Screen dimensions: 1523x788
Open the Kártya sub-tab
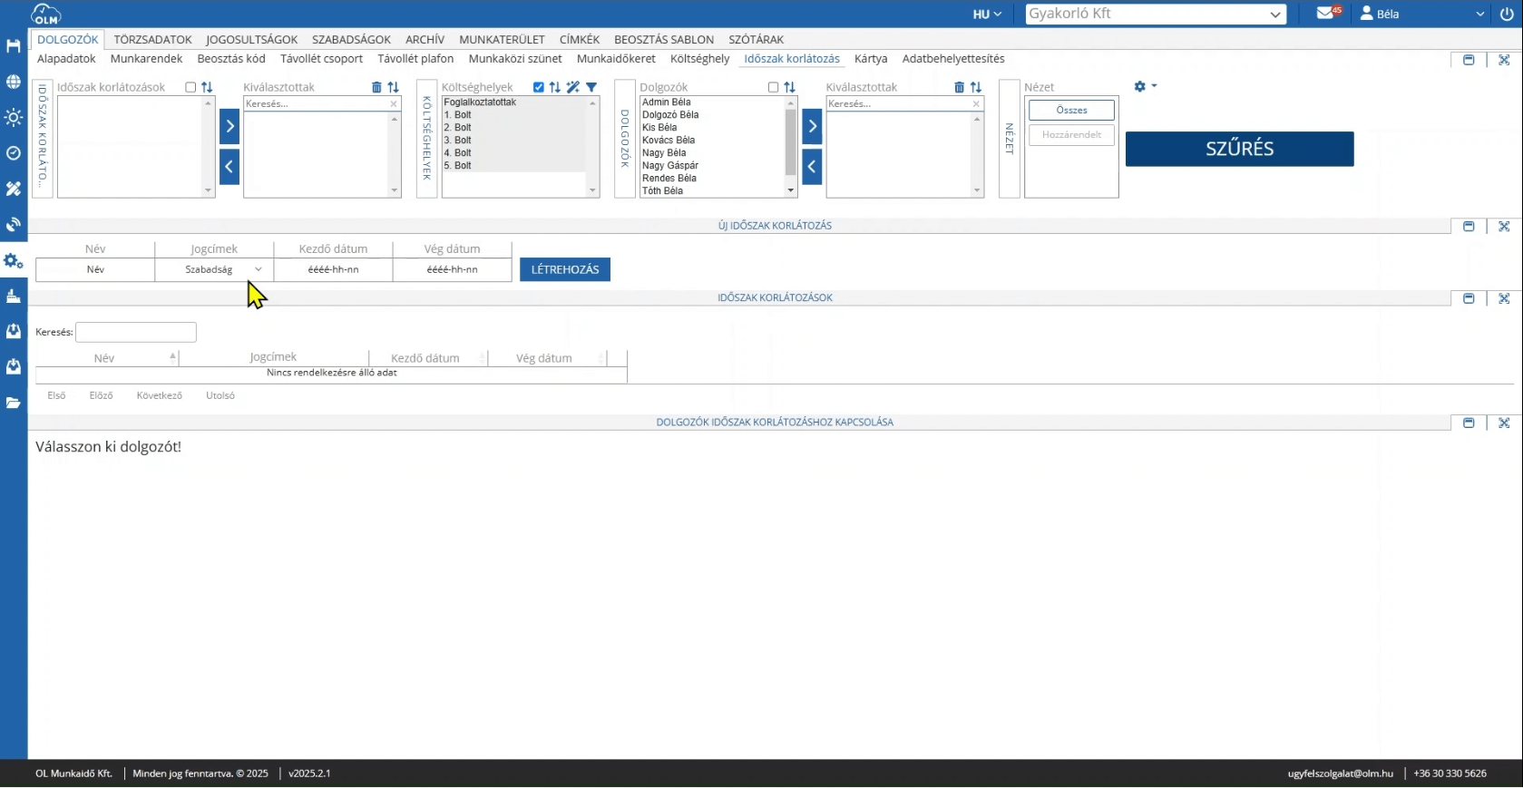(871, 59)
